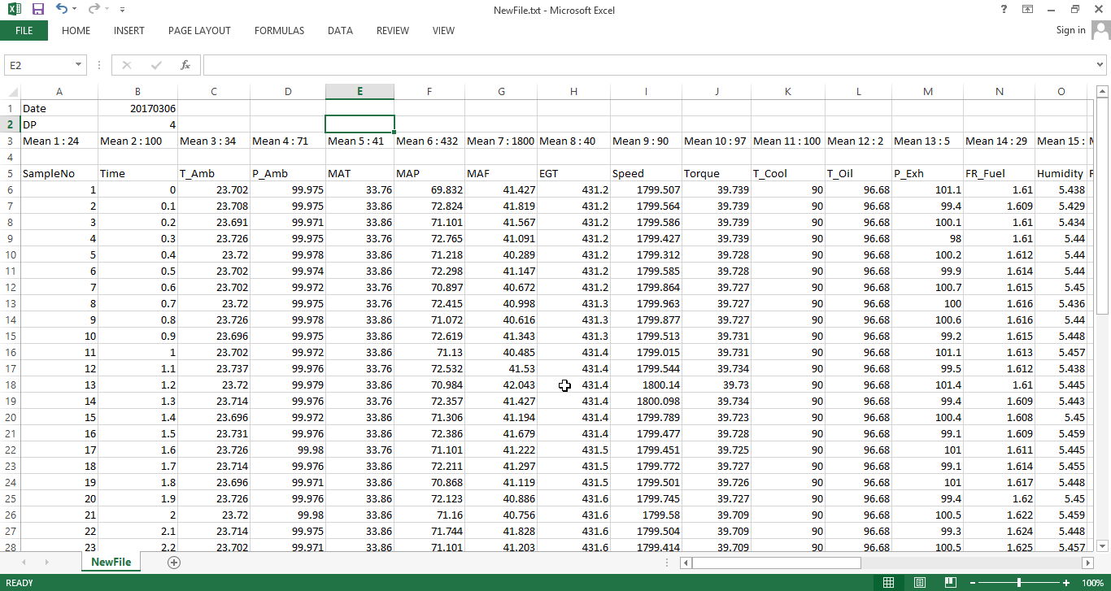The height and width of the screenshot is (591, 1111).
Task: Select row 5 header
Action: click(x=11, y=173)
